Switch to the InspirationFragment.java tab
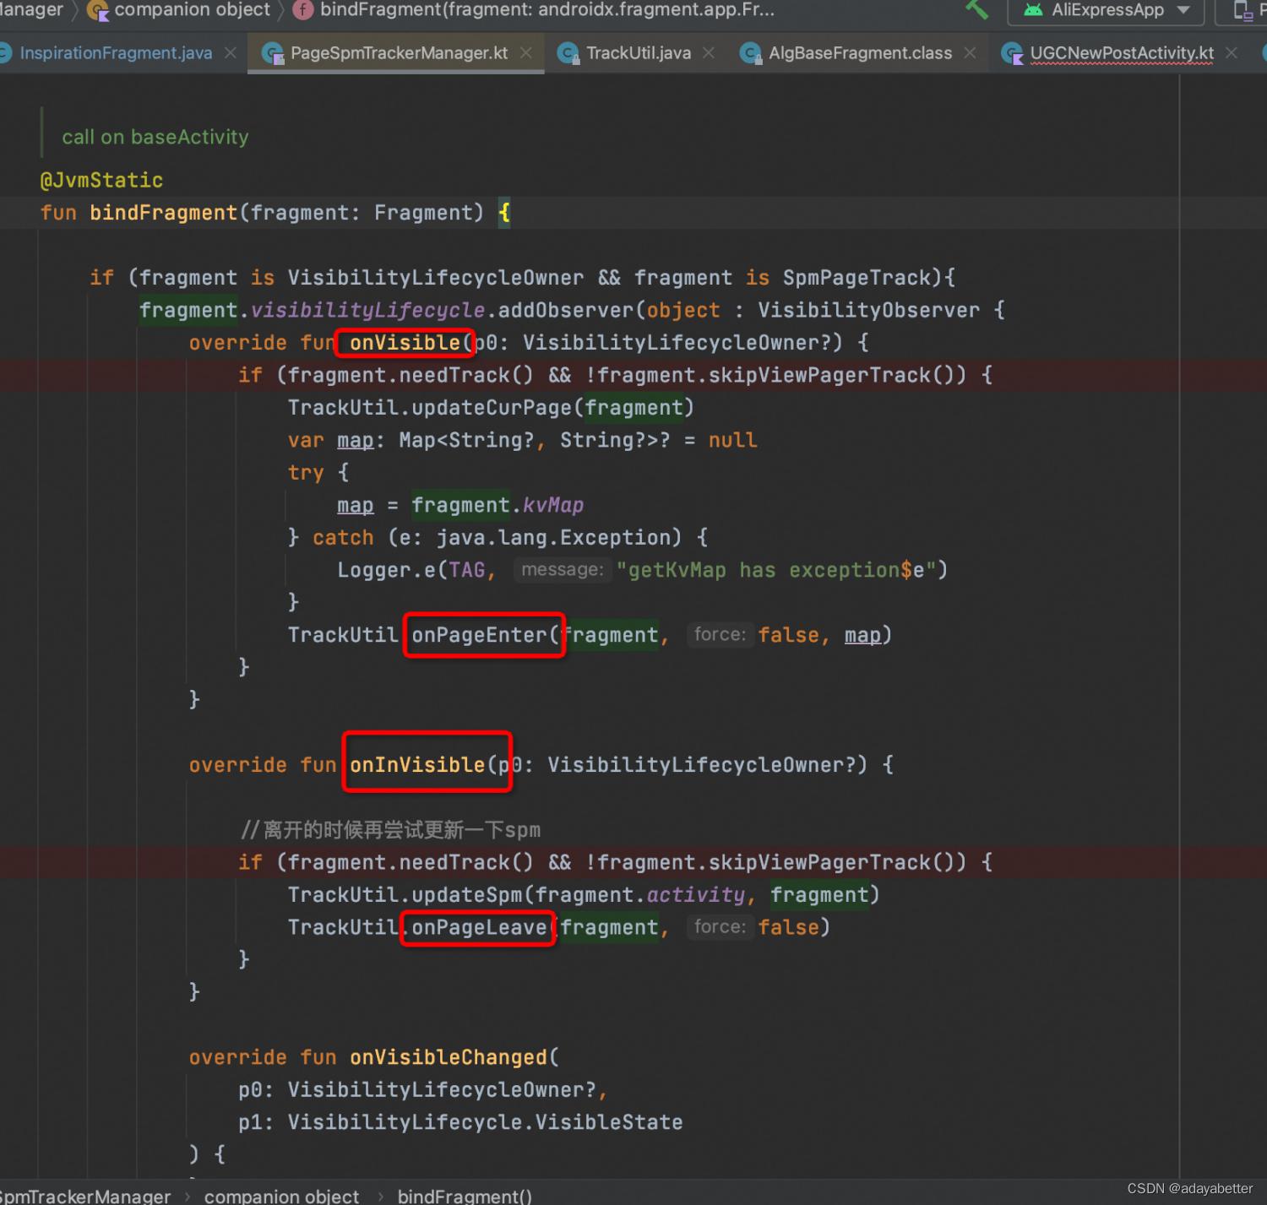Screen dimensions: 1267x1205 (116, 53)
